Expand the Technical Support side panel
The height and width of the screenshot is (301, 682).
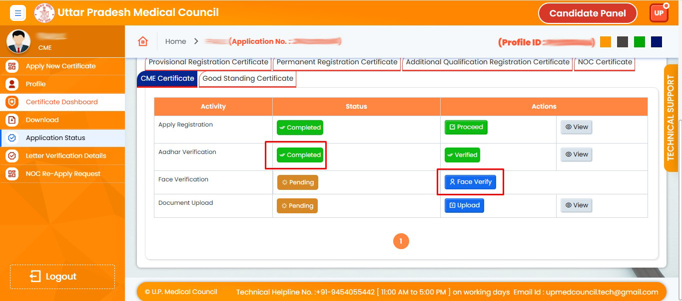[x=671, y=118]
